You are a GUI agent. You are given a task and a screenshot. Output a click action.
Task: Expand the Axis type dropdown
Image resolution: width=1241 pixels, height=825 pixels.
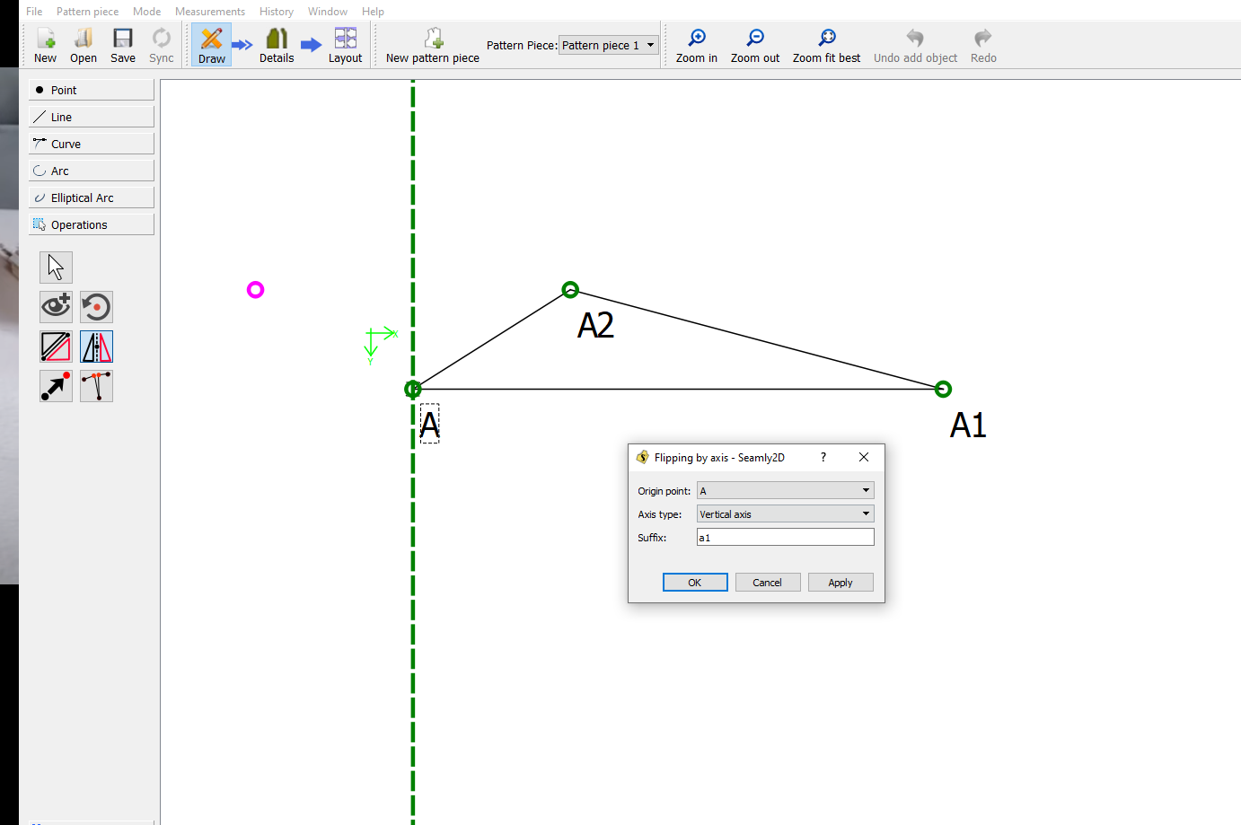pyautogui.click(x=785, y=514)
